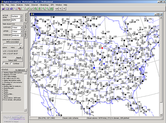Click the green eraser toolbar icon
The width and height of the screenshot is (166, 123).
[x=27, y=9]
